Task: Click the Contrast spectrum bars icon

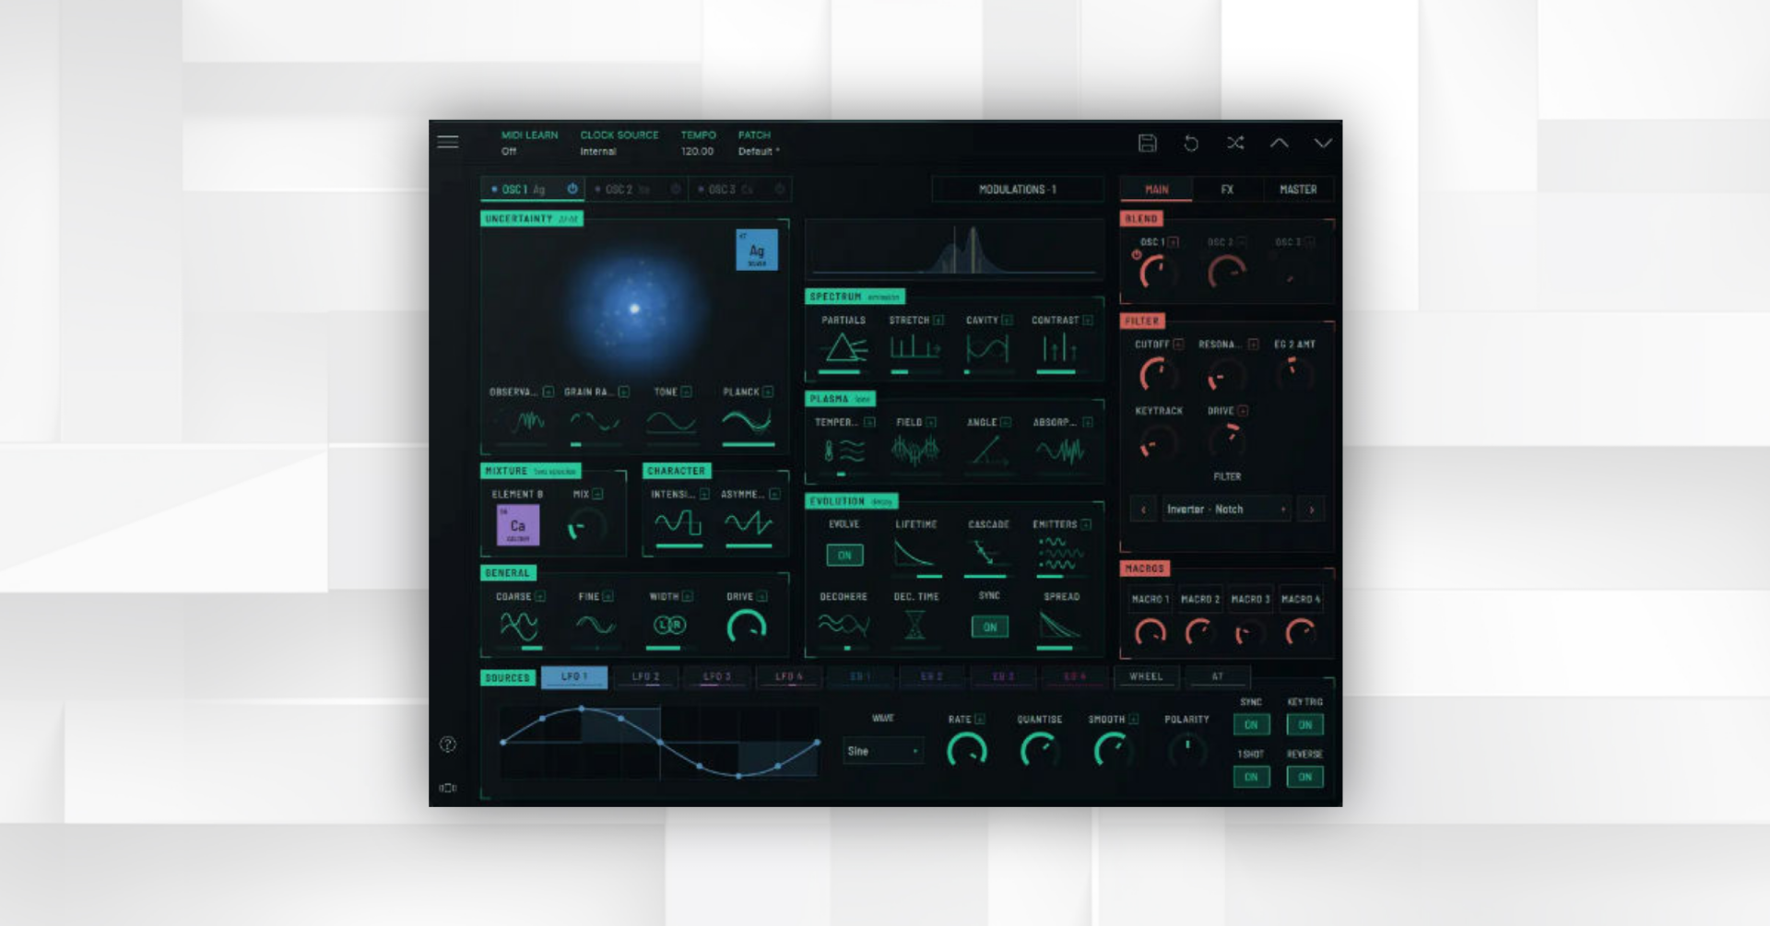Action: click(1059, 348)
